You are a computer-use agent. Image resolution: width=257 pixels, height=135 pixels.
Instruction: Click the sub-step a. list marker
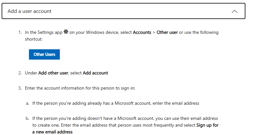(x=28, y=103)
